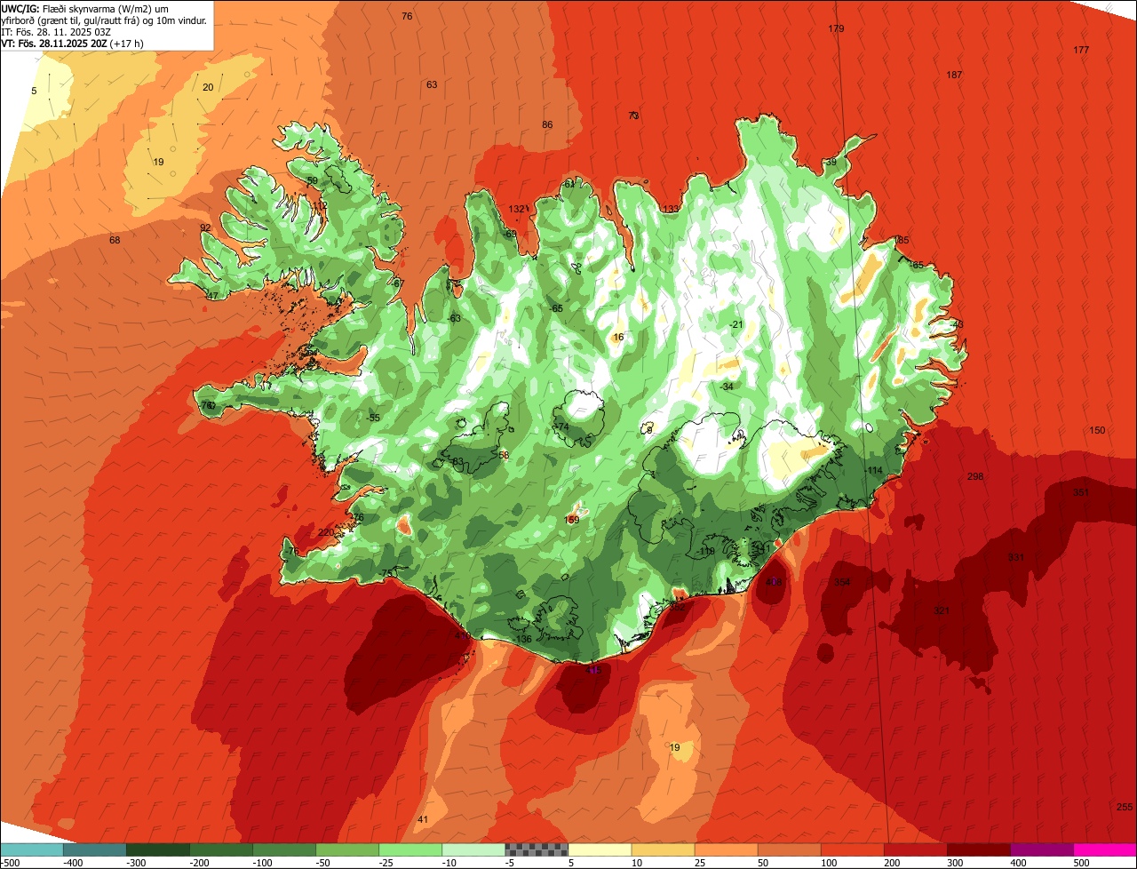This screenshot has width=1137, height=869.
Task: Click the map value '321' in the dark red area
Action: click(942, 610)
